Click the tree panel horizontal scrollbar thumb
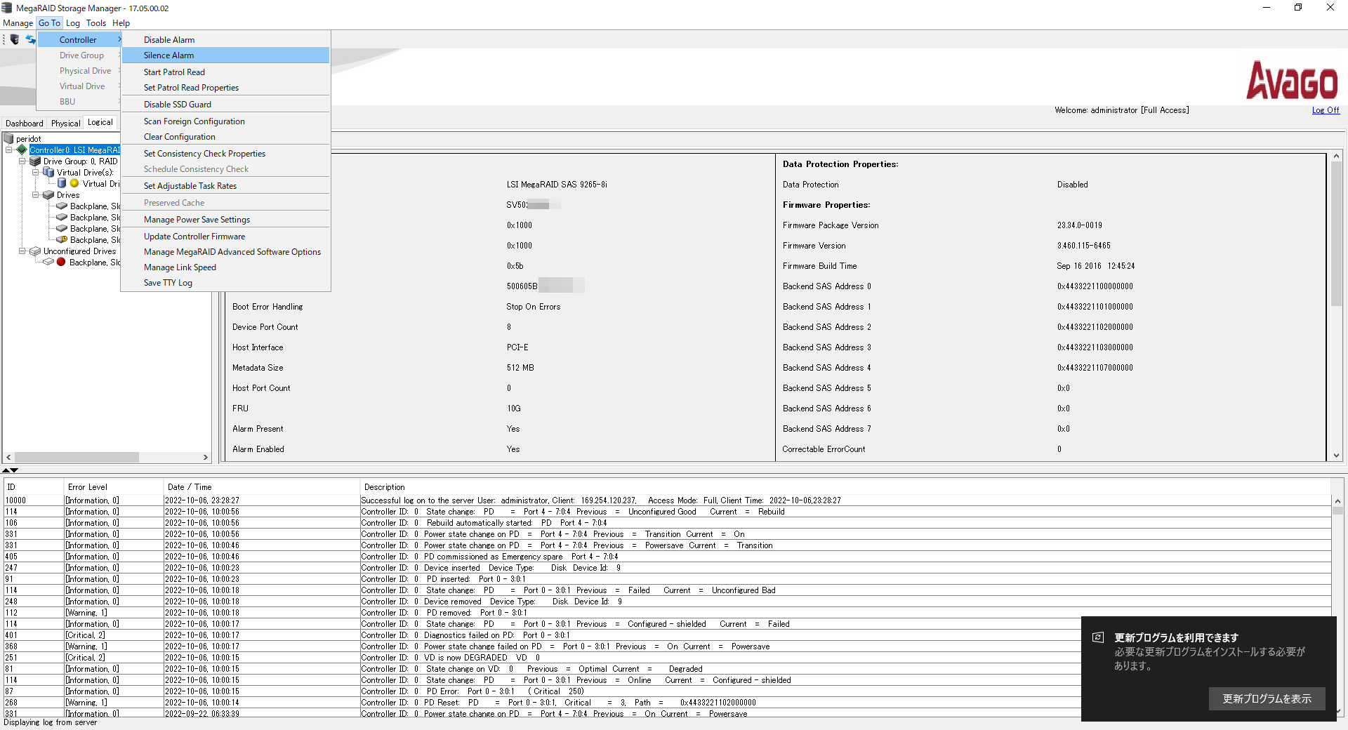The image size is (1348, 730). (77, 457)
